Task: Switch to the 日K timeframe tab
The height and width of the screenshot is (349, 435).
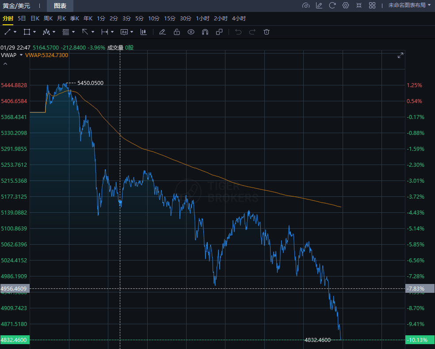Action: point(35,19)
